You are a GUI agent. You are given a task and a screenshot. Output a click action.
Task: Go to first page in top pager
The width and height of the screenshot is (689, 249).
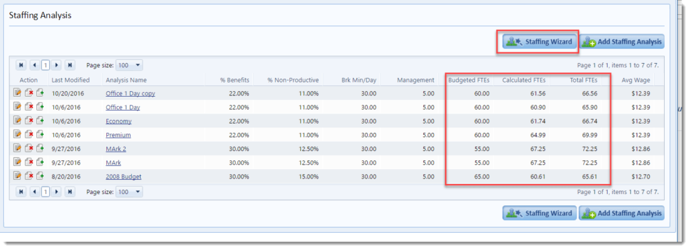tap(21, 65)
